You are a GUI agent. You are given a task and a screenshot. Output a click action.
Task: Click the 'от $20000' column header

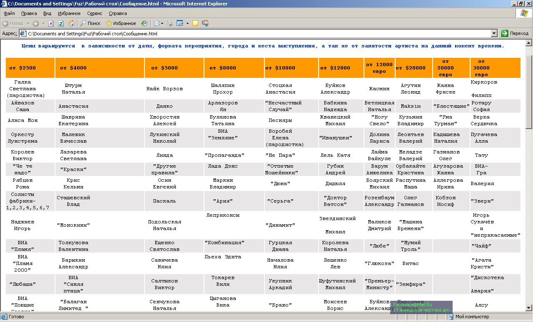pos(414,68)
